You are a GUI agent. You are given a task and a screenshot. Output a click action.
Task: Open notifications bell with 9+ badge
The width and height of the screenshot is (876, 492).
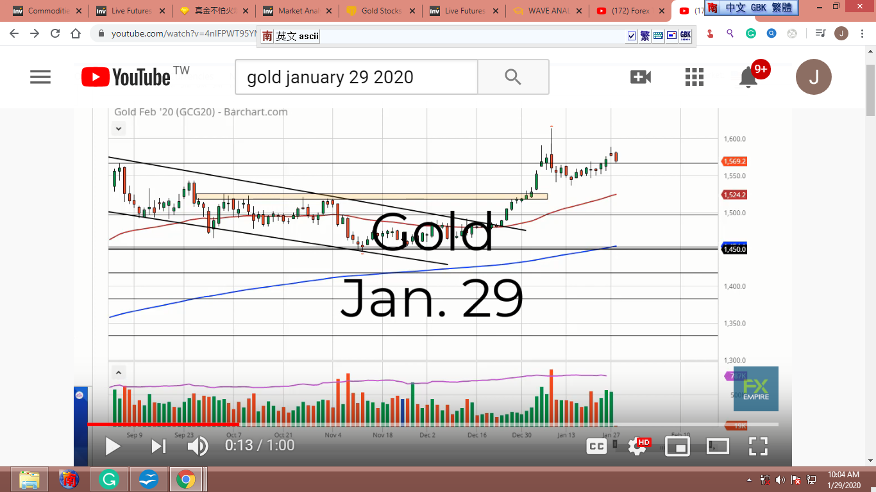click(749, 77)
